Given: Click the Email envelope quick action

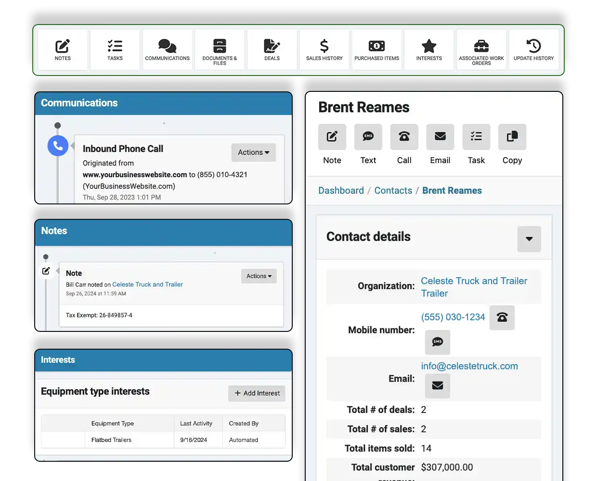Looking at the screenshot, I should [440, 137].
